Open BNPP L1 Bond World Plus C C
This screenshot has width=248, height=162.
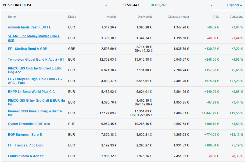[31, 92]
